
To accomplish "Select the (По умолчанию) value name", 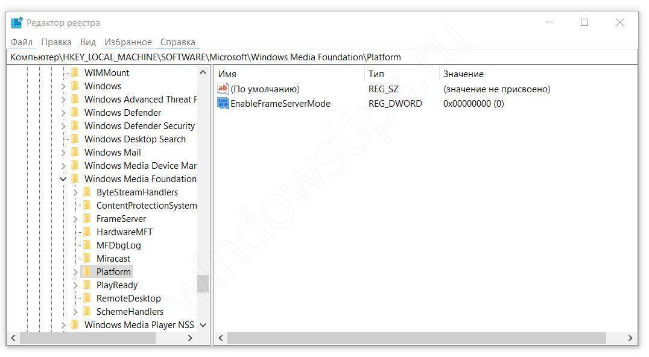I will [x=265, y=89].
